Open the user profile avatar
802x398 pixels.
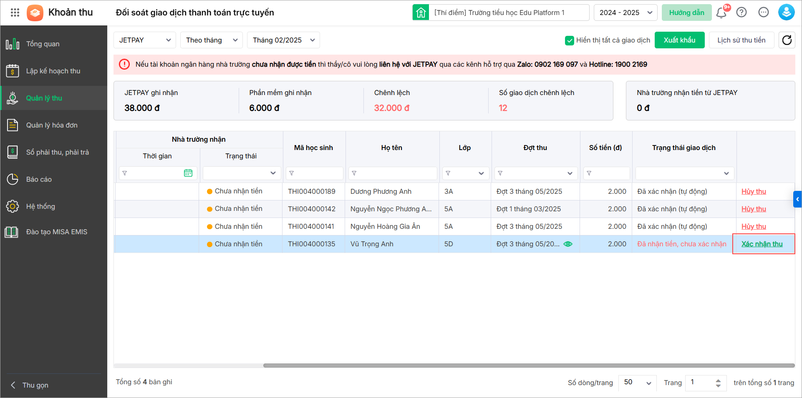786,13
